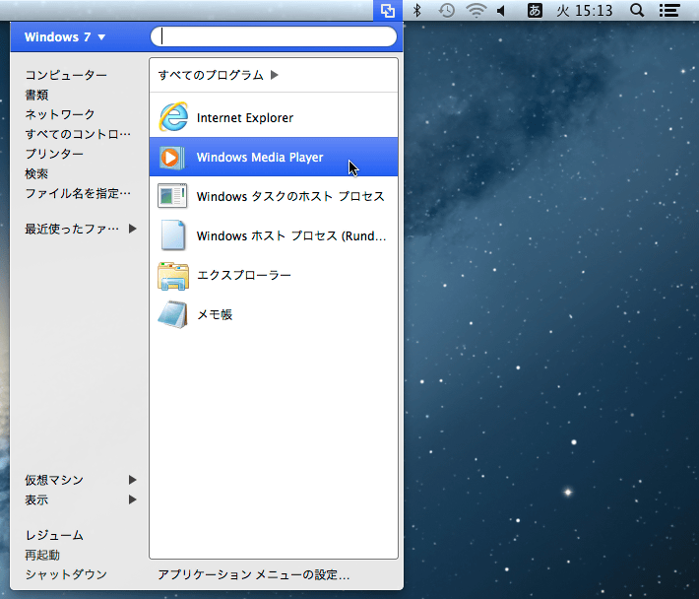Expand the 仮想マシン submenu arrow

point(132,480)
